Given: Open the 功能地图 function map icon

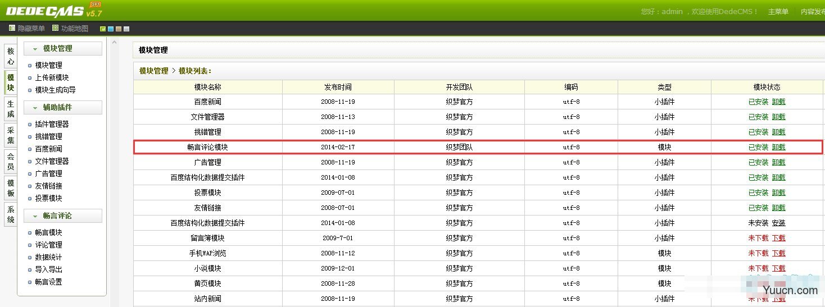Looking at the screenshot, I should pyautogui.click(x=55, y=28).
